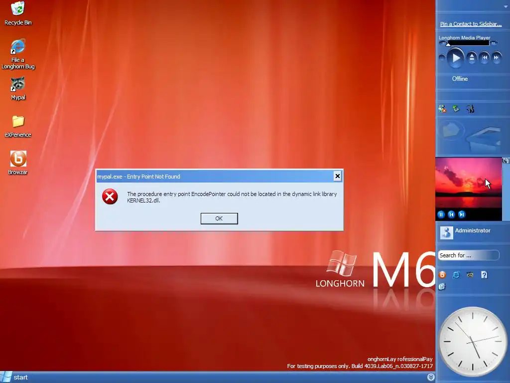Click the Administrator user picture
The image size is (510, 383).
447,232
